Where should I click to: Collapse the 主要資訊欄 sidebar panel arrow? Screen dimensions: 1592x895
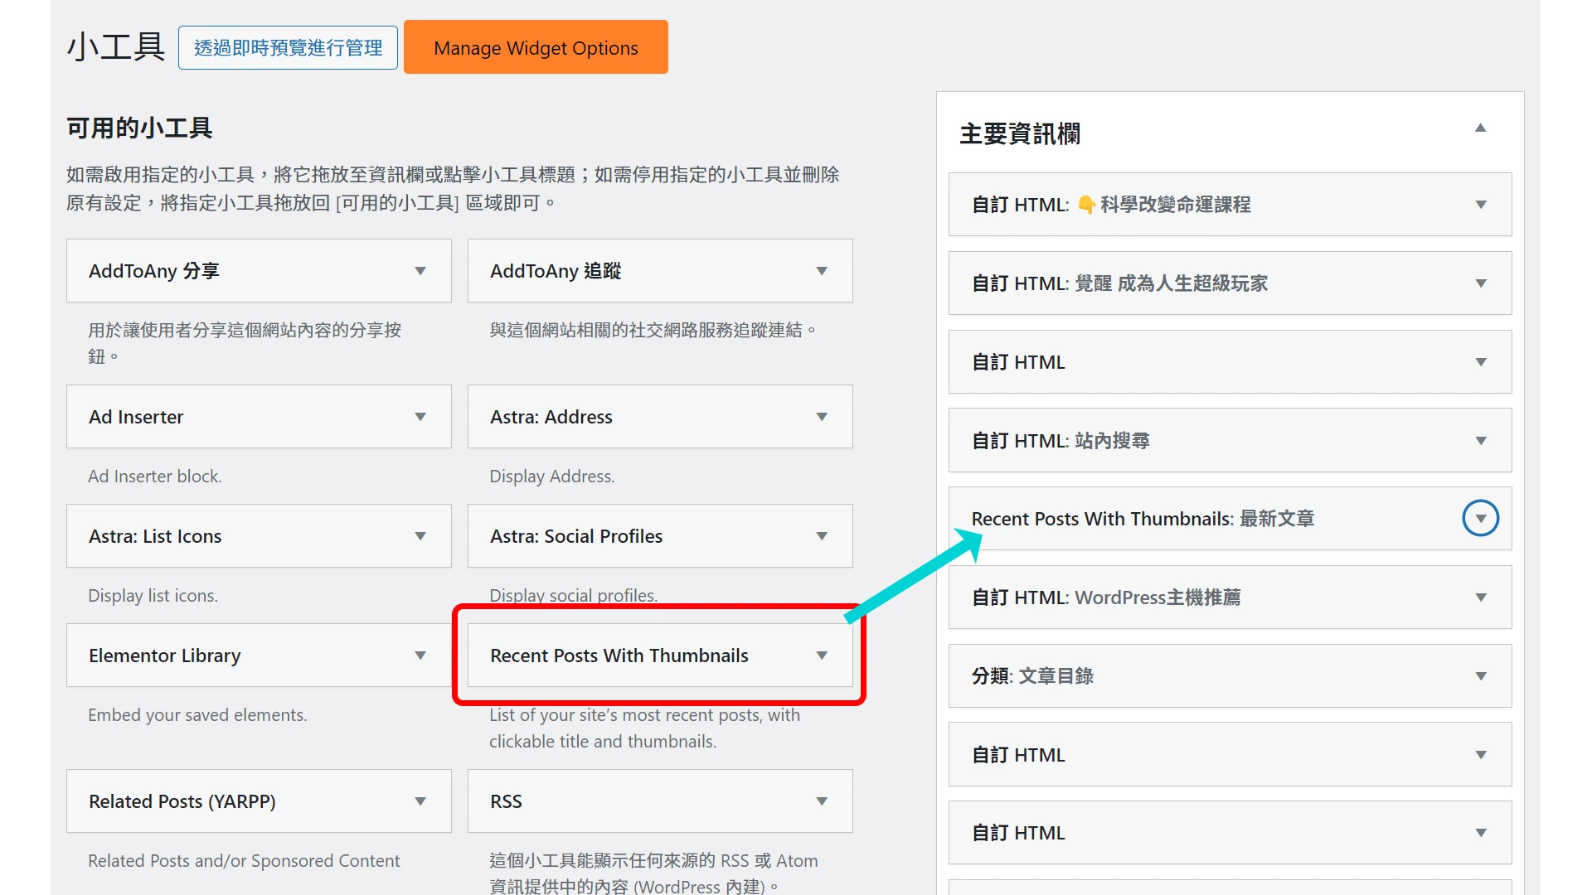point(1480,128)
